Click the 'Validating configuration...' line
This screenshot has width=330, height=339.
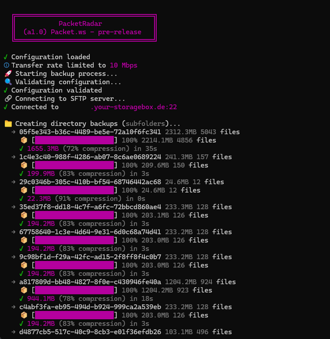[x=68, y=82]
